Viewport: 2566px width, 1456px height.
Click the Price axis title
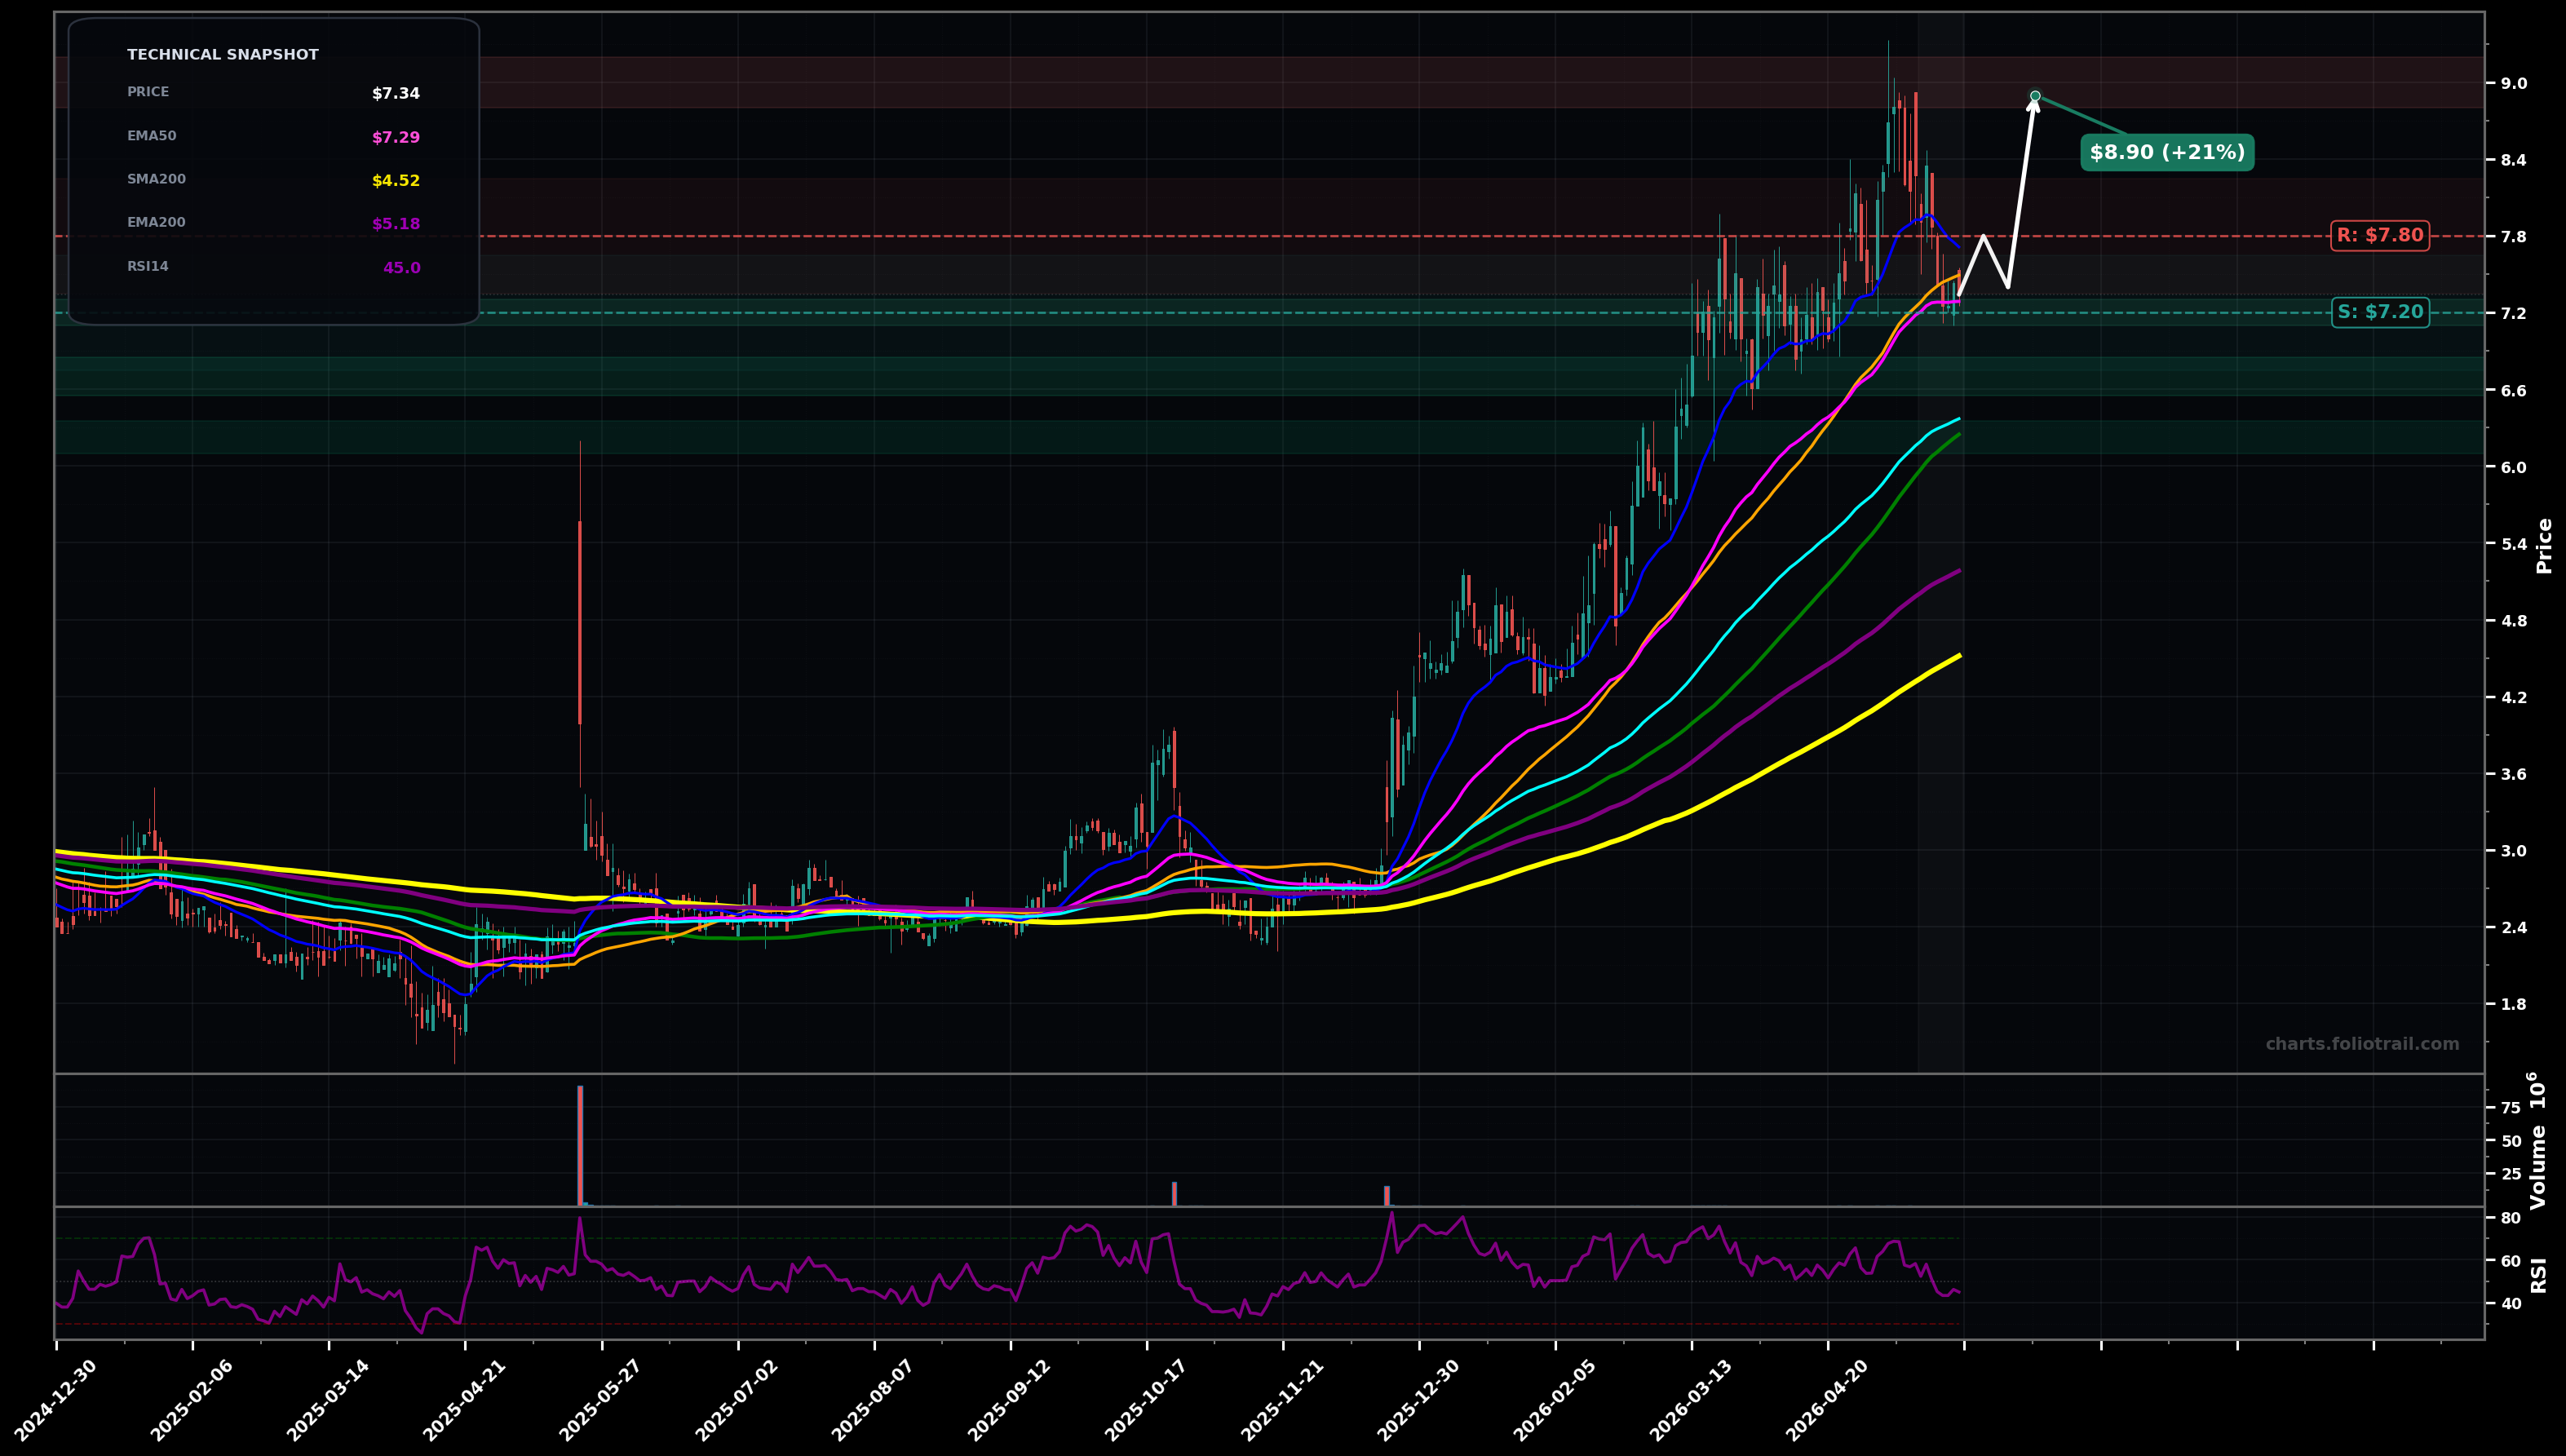click(2545, 545)
